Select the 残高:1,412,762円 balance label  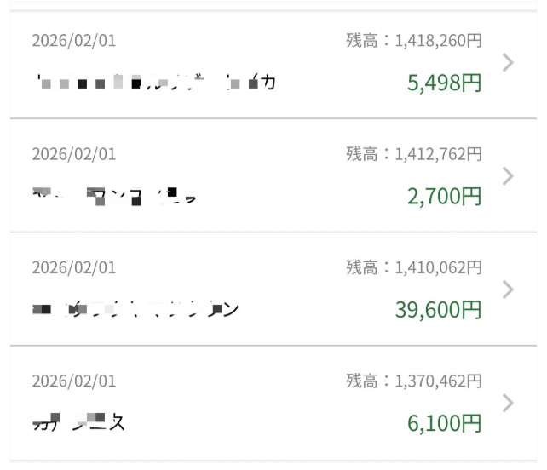413,154
